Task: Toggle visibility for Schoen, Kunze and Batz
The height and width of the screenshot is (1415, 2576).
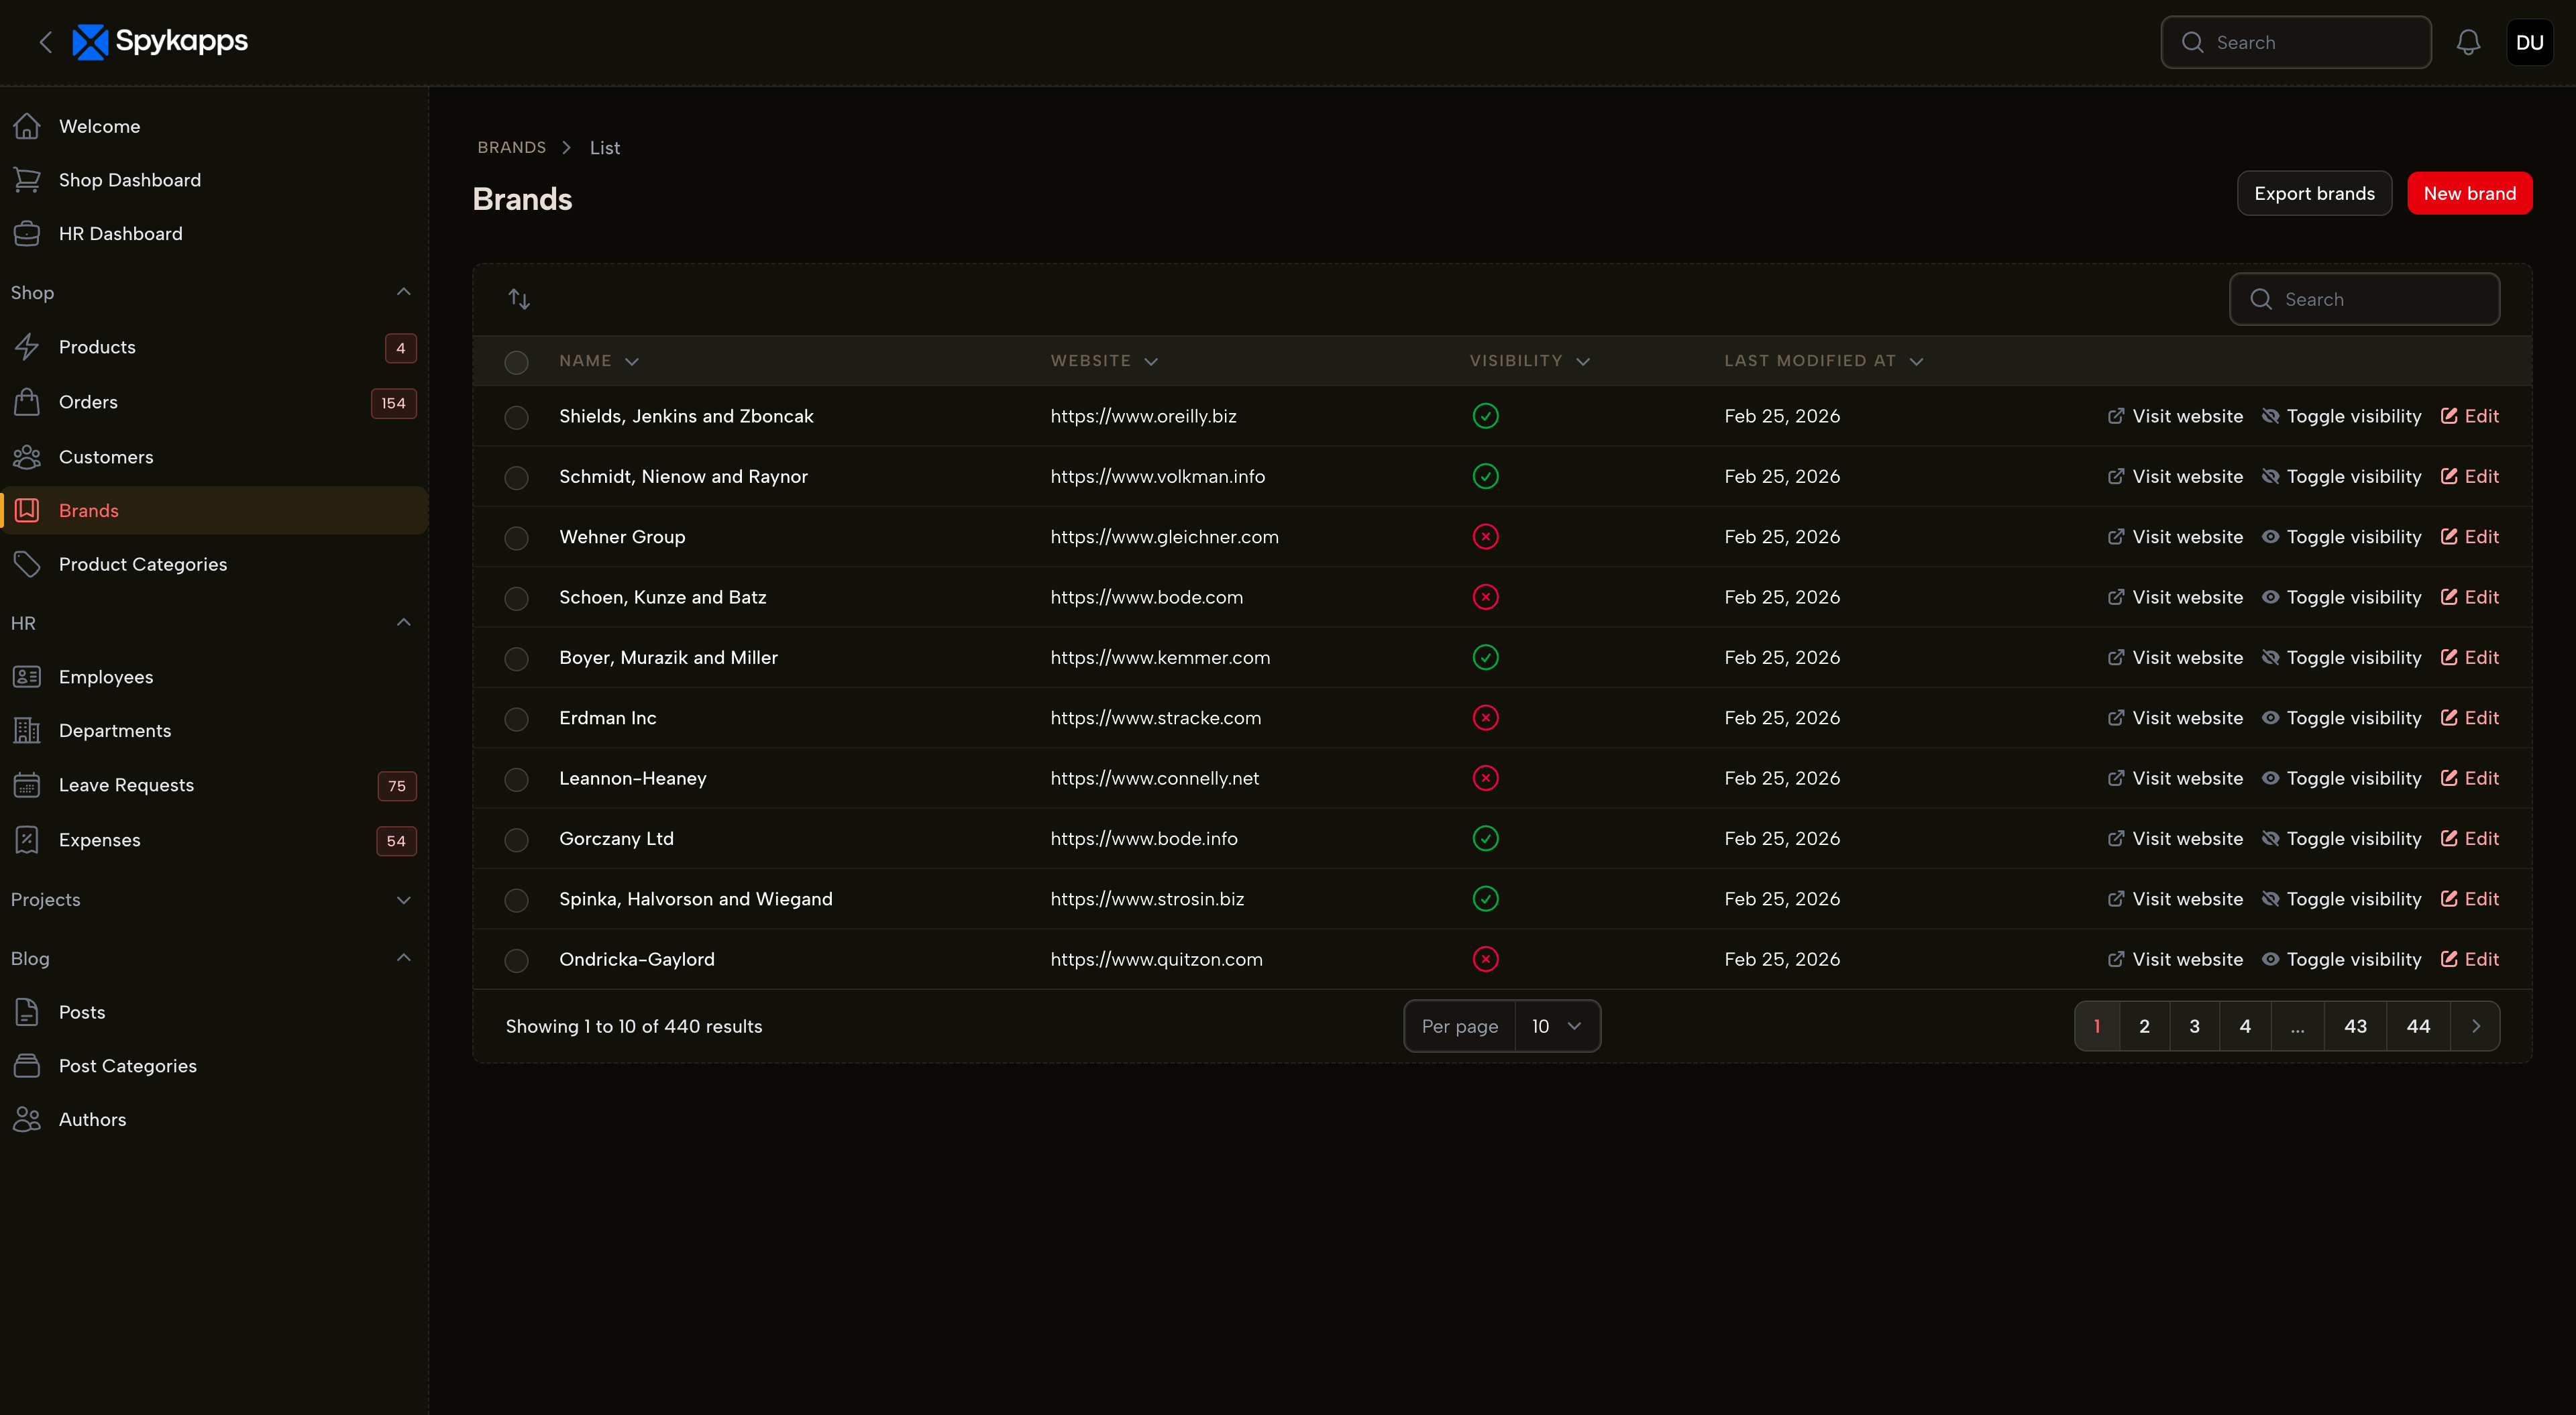Action: [2341, 597]
